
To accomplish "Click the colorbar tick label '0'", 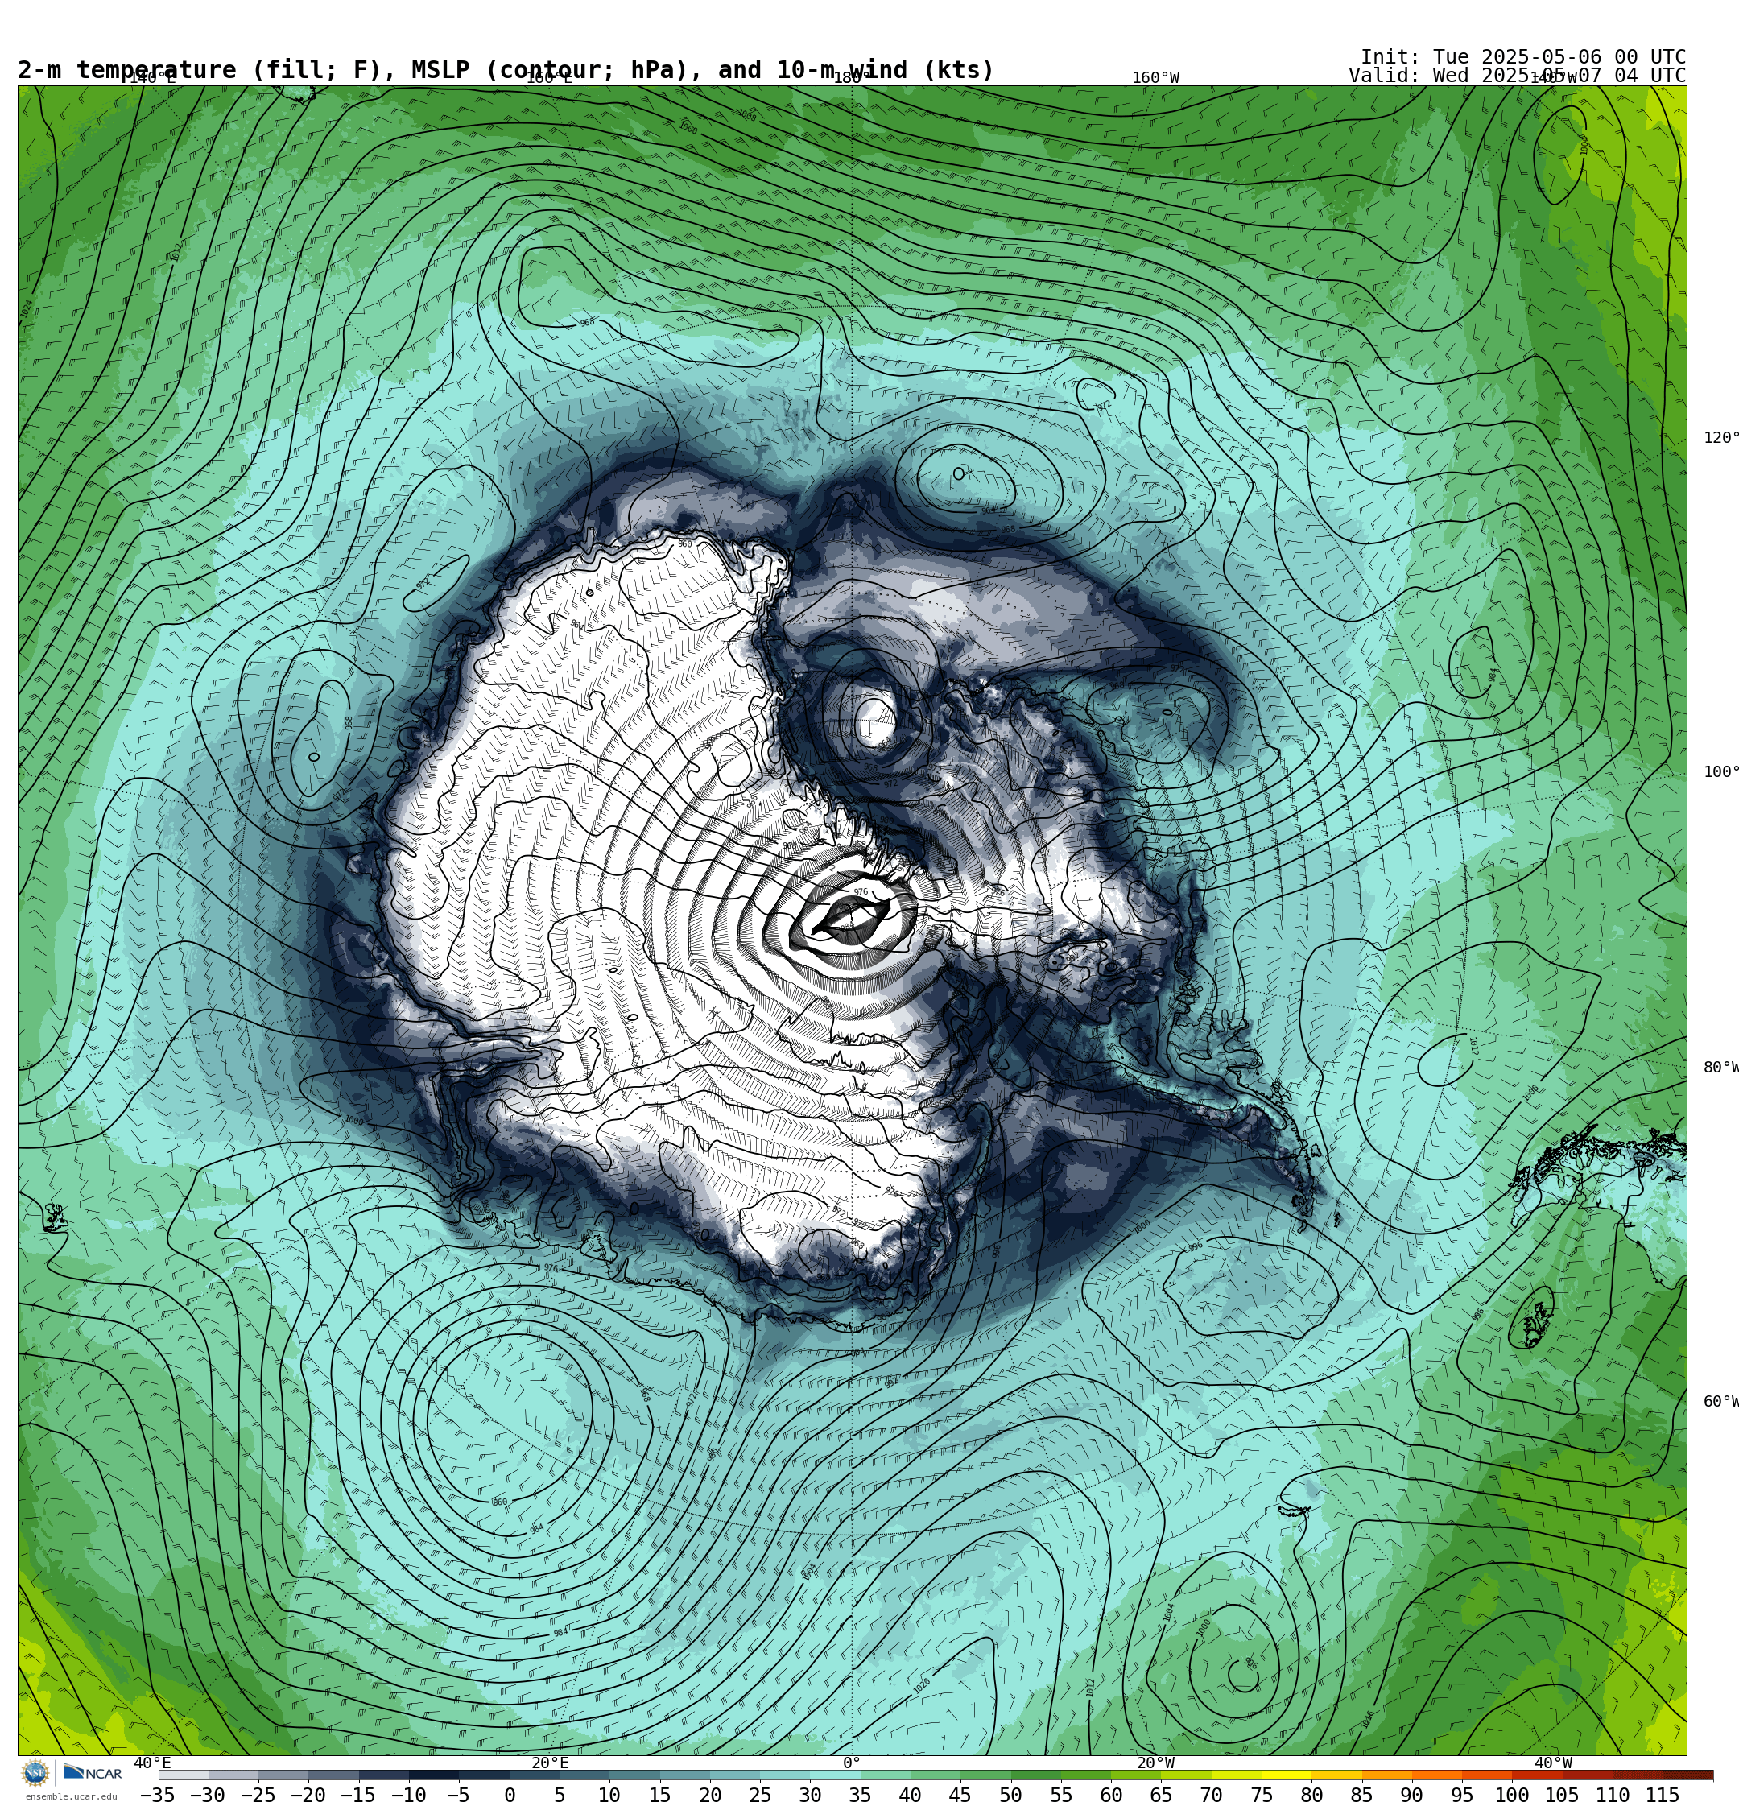I will point(510,1795).
